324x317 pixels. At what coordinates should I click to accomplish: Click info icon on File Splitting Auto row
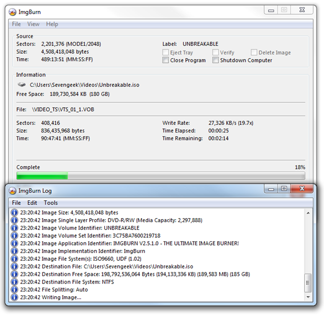[14, 290]
